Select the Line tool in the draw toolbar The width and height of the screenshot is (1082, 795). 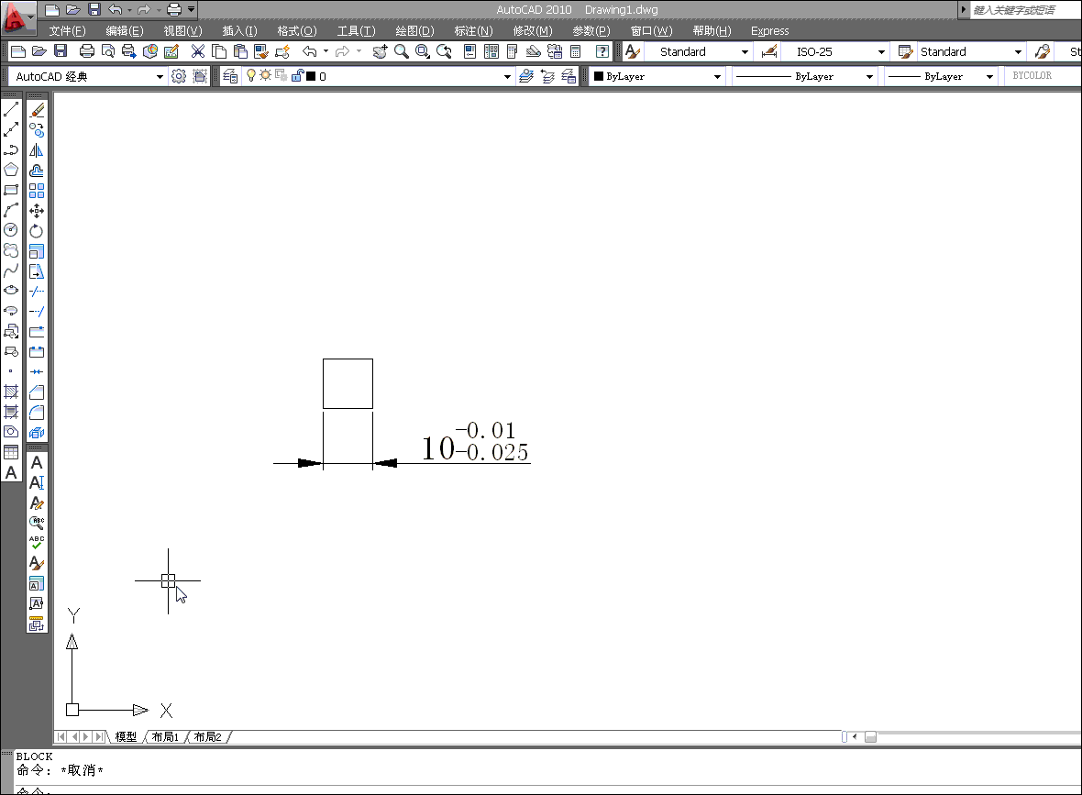coord(11,110)
